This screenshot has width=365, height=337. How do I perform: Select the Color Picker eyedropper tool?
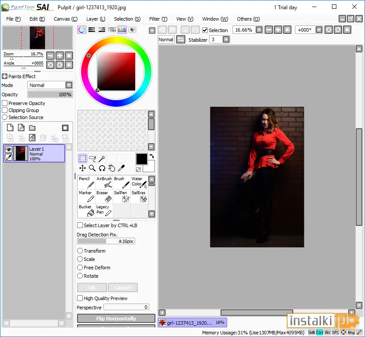tap(121, 168)
